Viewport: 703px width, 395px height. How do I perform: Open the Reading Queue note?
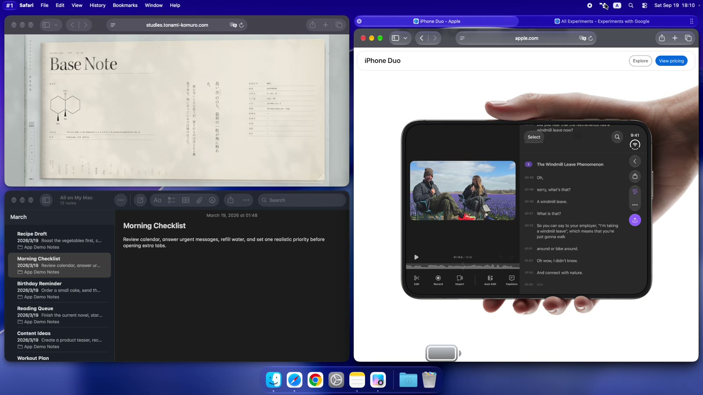pos(60,315)
